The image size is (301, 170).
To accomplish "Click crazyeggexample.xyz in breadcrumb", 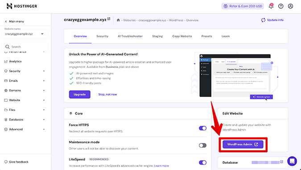I will [x=152, y=20].
